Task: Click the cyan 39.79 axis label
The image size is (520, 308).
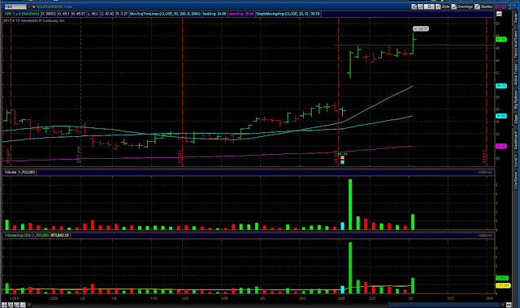Action: click(x=500, y=86)
